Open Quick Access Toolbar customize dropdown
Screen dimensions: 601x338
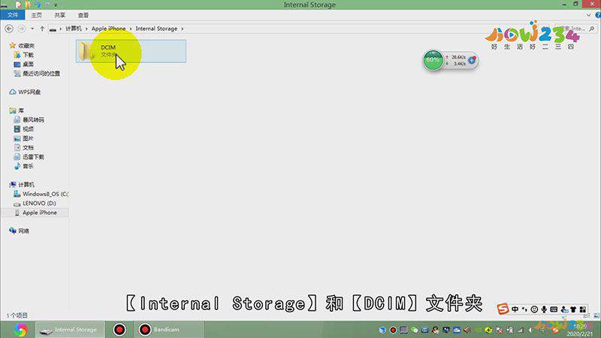point(56,5)
